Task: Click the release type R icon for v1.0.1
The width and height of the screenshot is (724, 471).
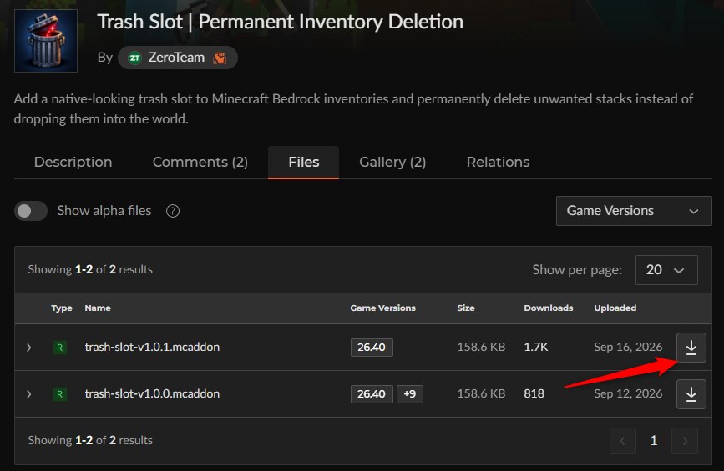Action: click(x=59, y=348)
